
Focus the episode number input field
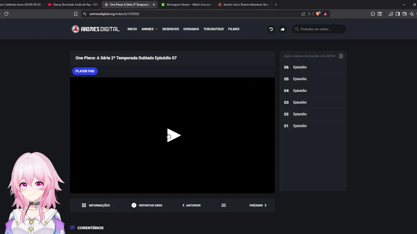click(309, 56)
